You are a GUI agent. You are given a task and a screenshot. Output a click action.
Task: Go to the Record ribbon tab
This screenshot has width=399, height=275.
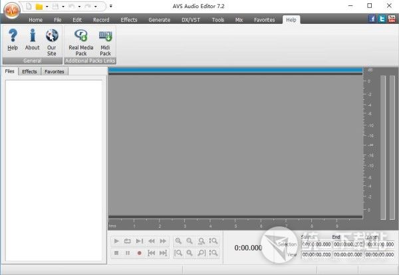101,19
